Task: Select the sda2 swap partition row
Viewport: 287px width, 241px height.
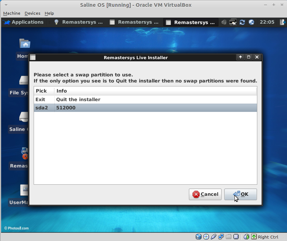Action: 145,108
